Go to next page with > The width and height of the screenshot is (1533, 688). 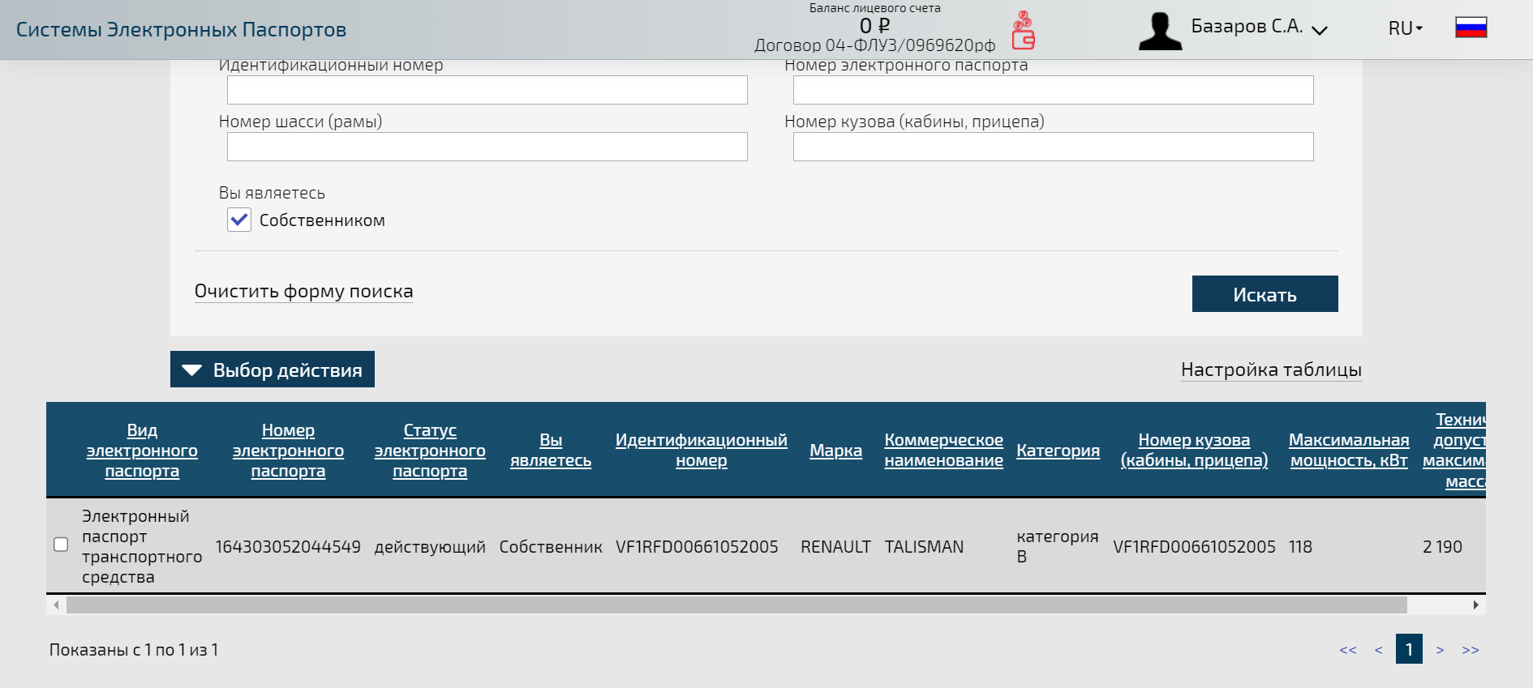[x=1440, y=650]
